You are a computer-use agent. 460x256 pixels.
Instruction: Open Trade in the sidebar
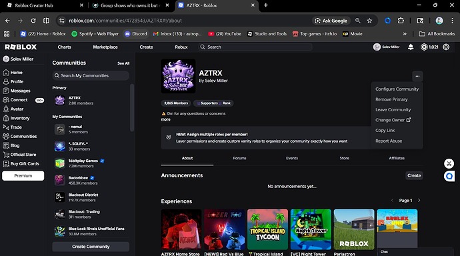(x=12, y=127)
